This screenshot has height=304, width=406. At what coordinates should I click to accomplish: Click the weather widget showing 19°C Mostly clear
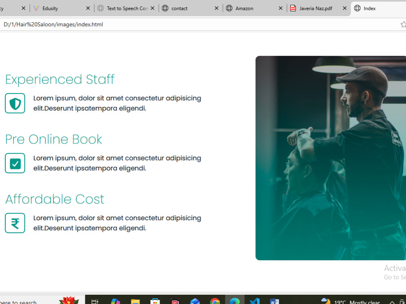(x=350, y=302)
